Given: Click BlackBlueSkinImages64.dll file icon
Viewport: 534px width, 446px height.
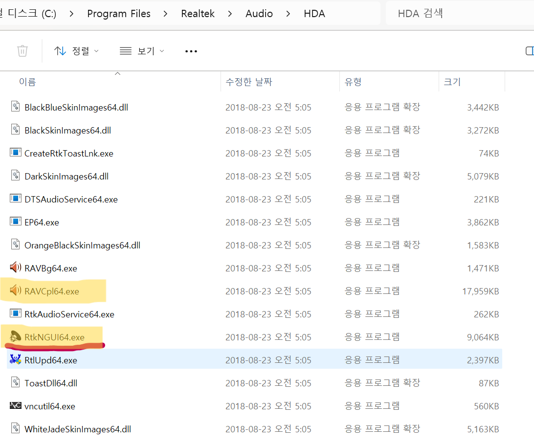Looking at the screenshot, I should point(15,106).
